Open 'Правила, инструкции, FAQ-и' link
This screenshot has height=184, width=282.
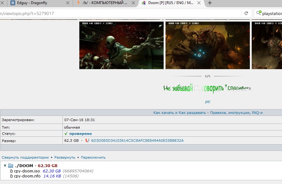click(x=236, y=113)
